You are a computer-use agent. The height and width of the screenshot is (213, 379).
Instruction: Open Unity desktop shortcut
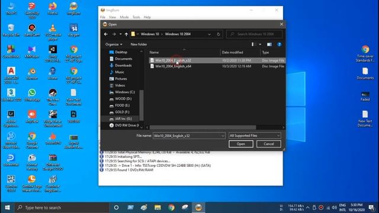pos(53,54)
